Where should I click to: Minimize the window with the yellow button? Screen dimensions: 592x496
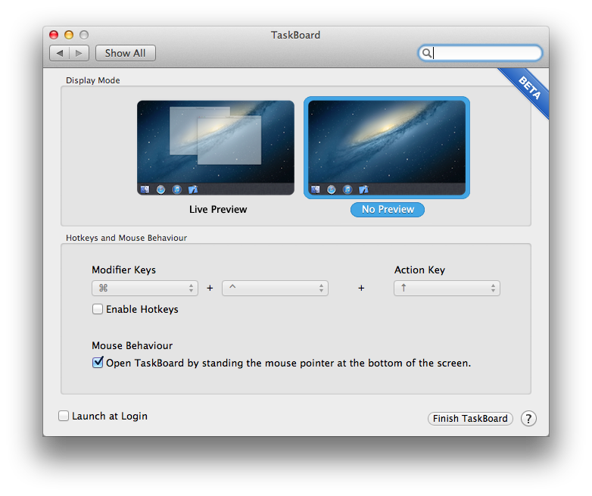pyautogui.click(x=69, y=35)
